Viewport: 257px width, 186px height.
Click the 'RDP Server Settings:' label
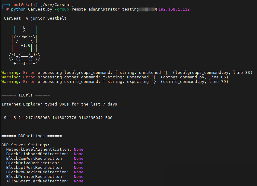click(x=25, y=145)
